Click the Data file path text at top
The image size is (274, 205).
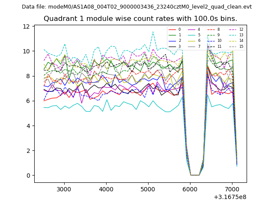137,7
